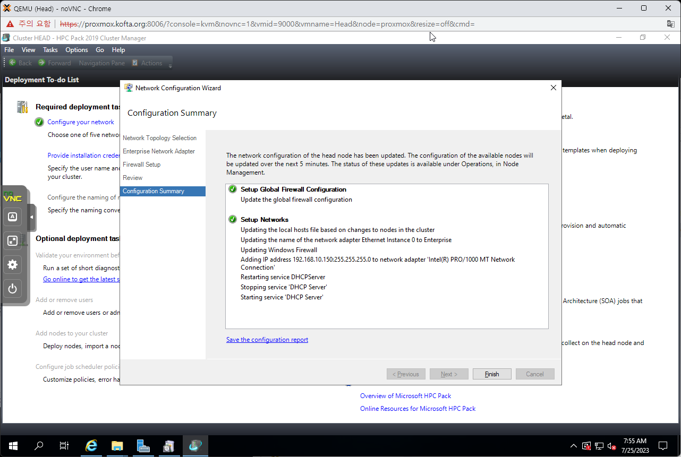Click Save the configuration report link
This screenshot has height=457, width=681.
[x=267, y=340]
